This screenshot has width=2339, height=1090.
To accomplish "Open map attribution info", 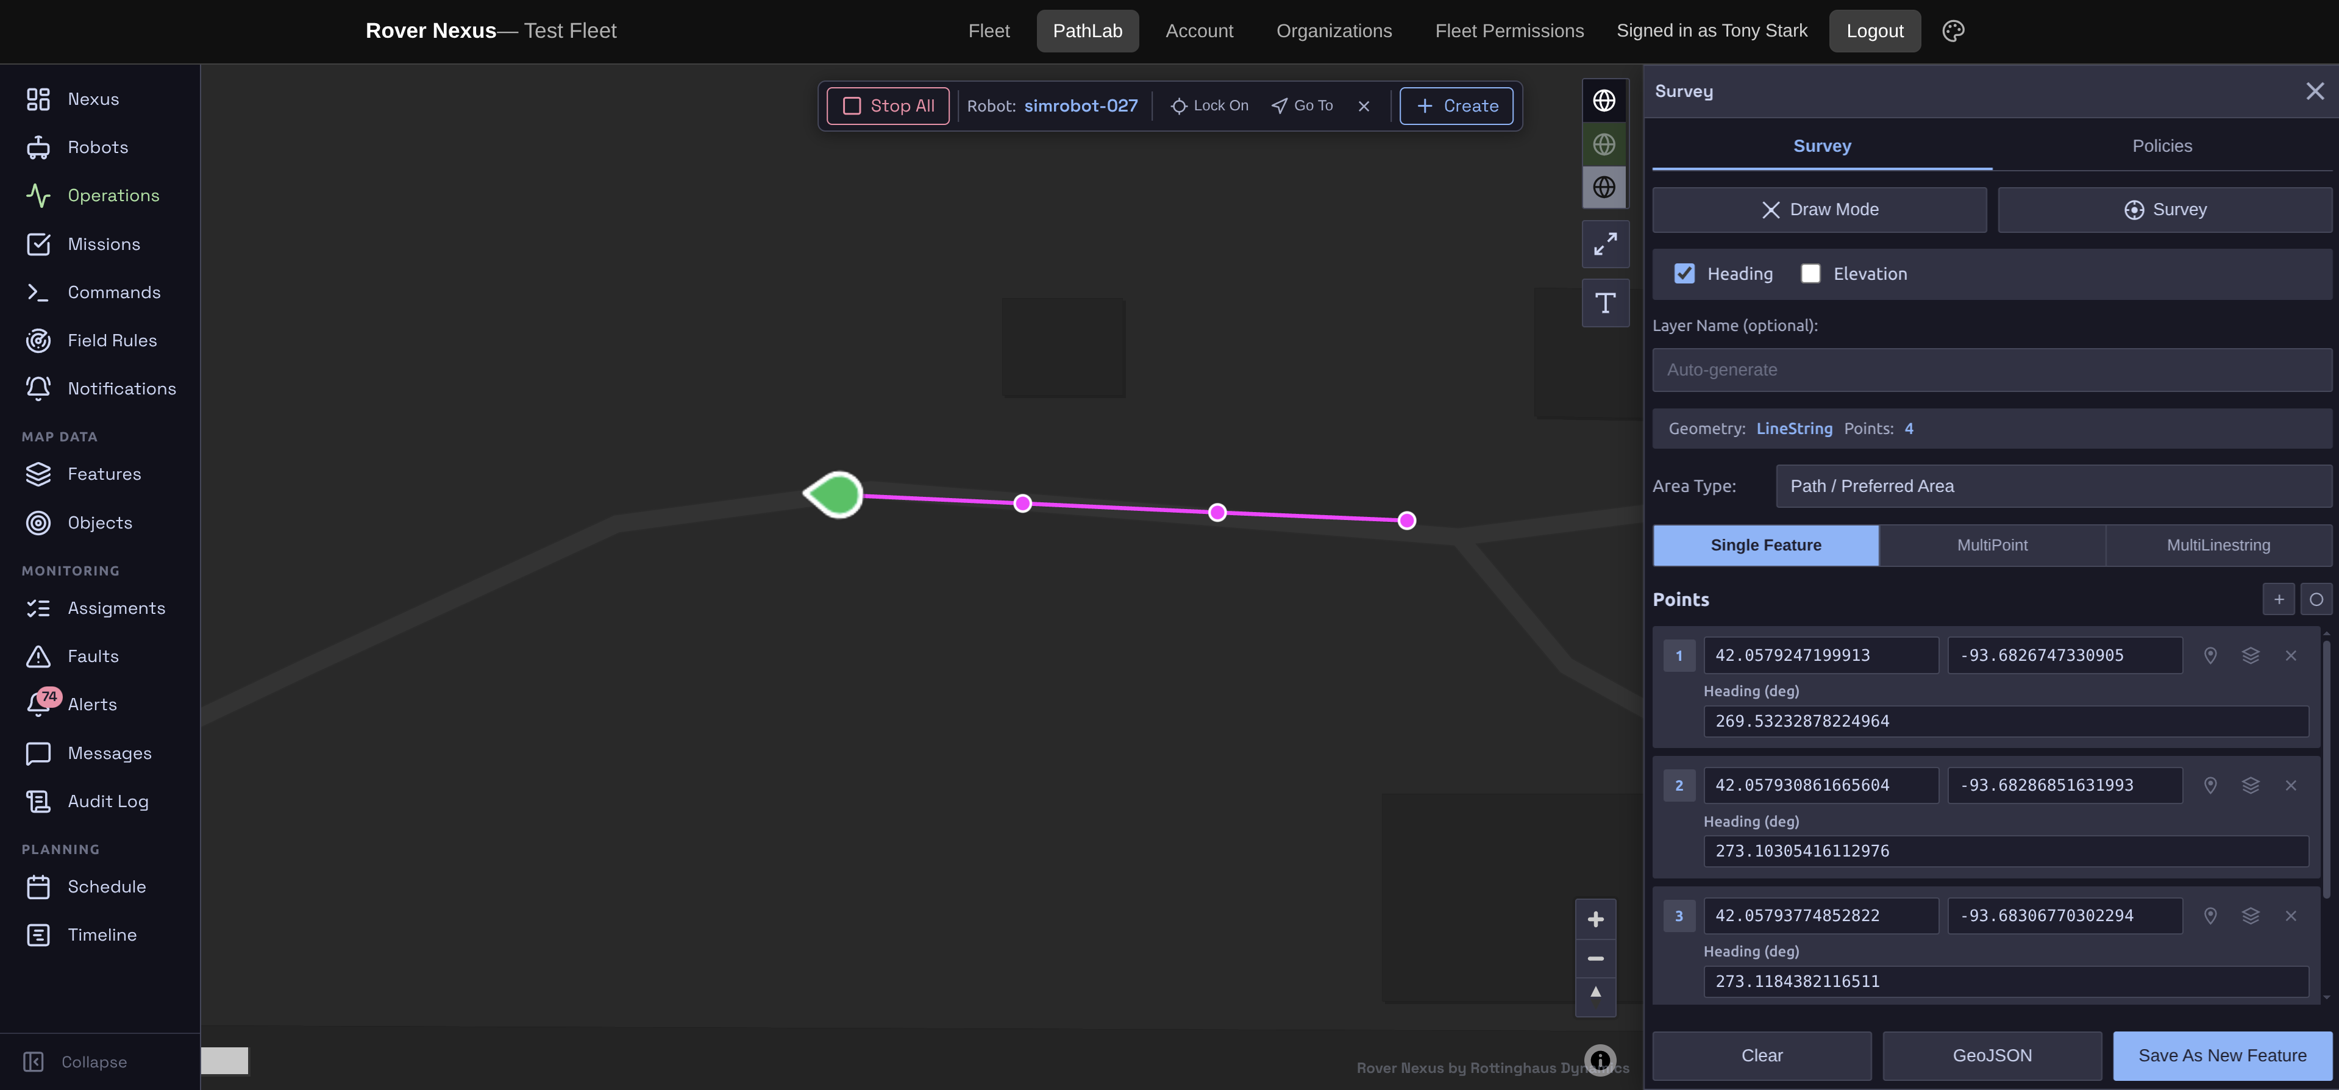I will click(1600, 1060).
